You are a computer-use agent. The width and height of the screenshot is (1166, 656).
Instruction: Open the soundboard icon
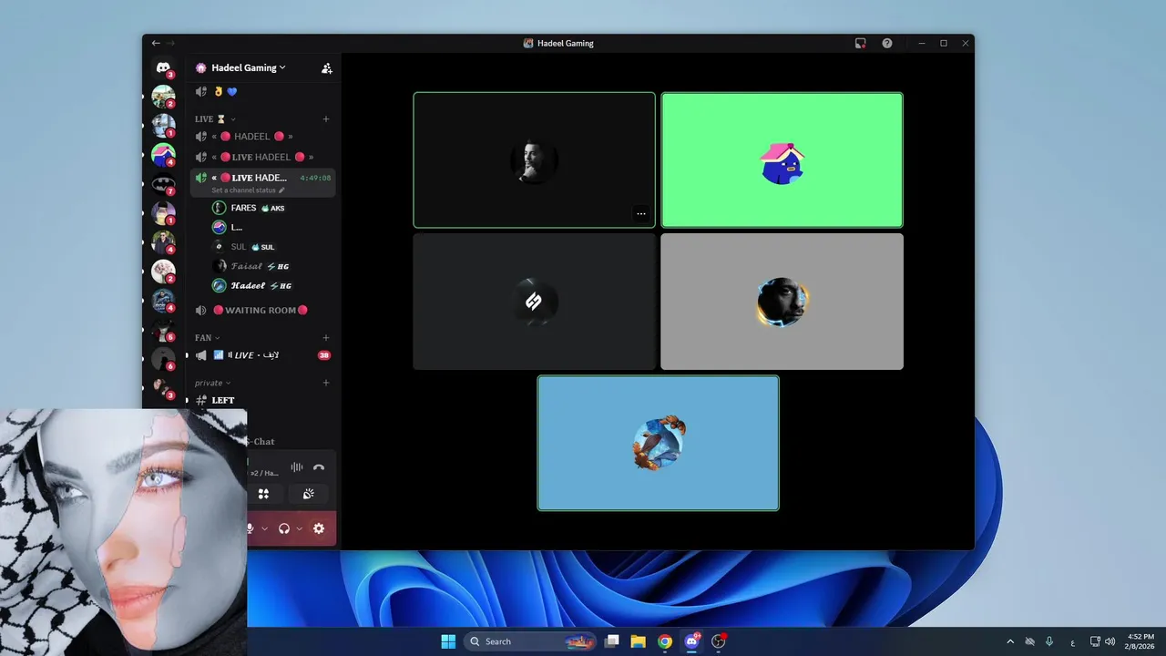click(x=309, y=494)
